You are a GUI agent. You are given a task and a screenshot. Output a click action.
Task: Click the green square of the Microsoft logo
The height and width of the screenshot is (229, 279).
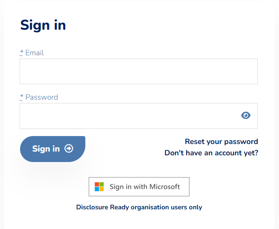tap(102, 184)
